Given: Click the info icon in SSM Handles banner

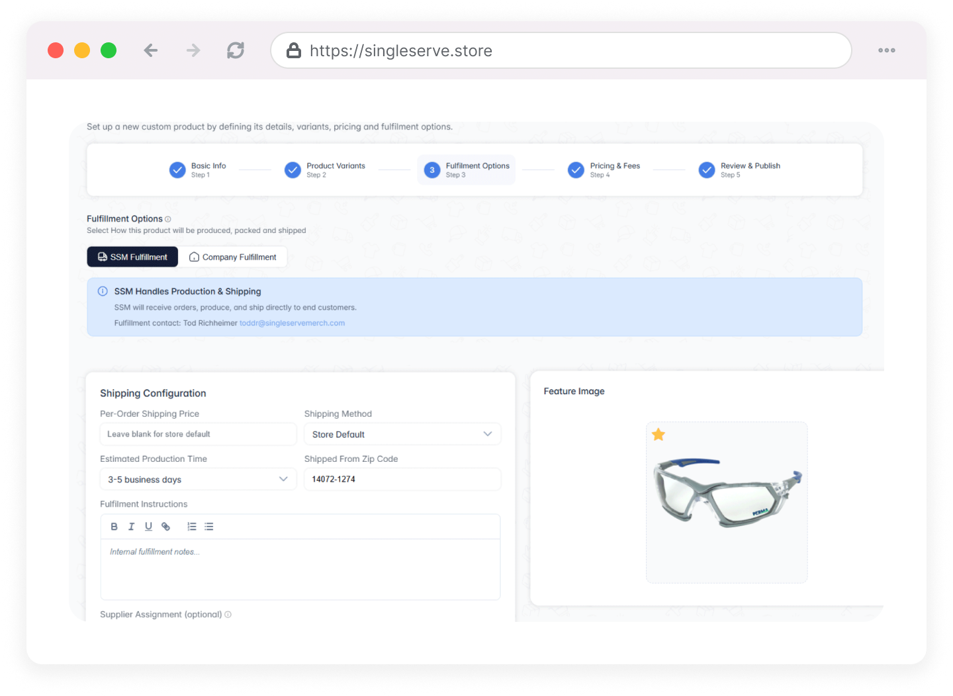Looking at the screenshot, I should [x=103, y=291].
